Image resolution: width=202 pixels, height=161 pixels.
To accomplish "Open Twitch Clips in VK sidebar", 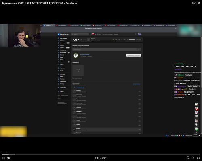I will (x=62, y=88).
